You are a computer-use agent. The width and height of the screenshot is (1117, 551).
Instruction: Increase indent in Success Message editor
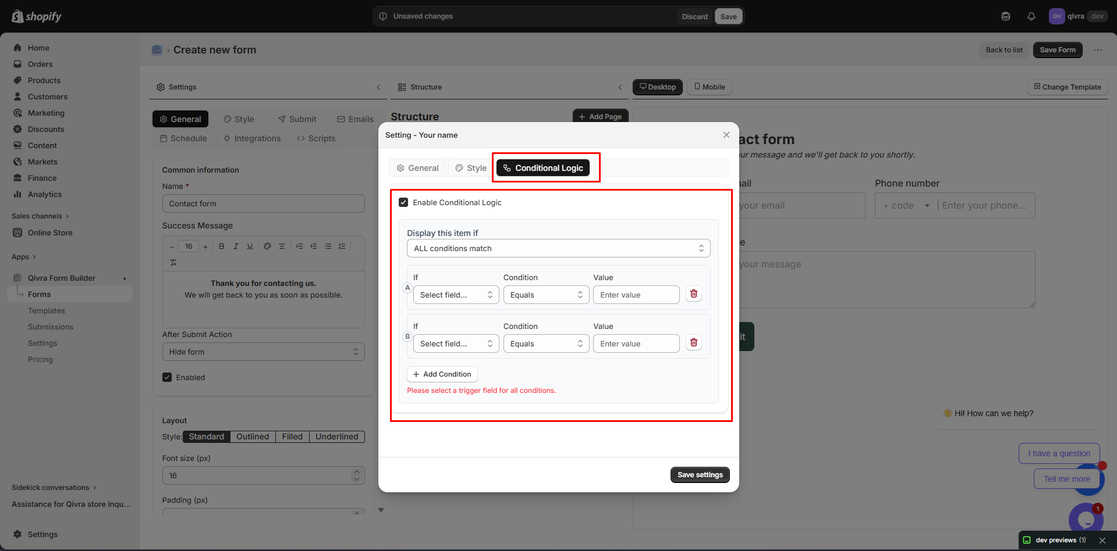tap(299, 246)
